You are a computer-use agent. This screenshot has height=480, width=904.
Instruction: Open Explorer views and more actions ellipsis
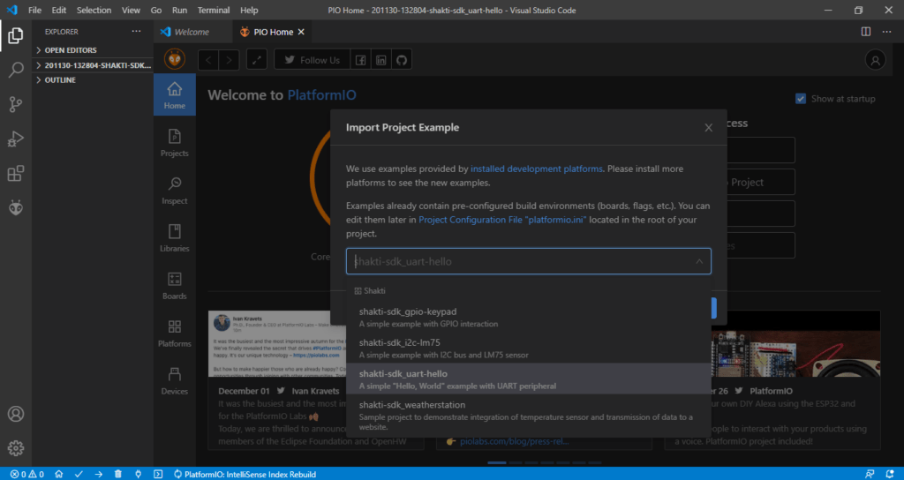[x=136, y=32]
